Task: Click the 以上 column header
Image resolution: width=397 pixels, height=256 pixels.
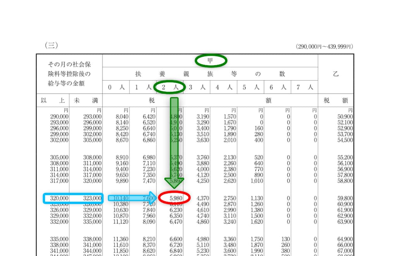Action: tap(53, 100)
